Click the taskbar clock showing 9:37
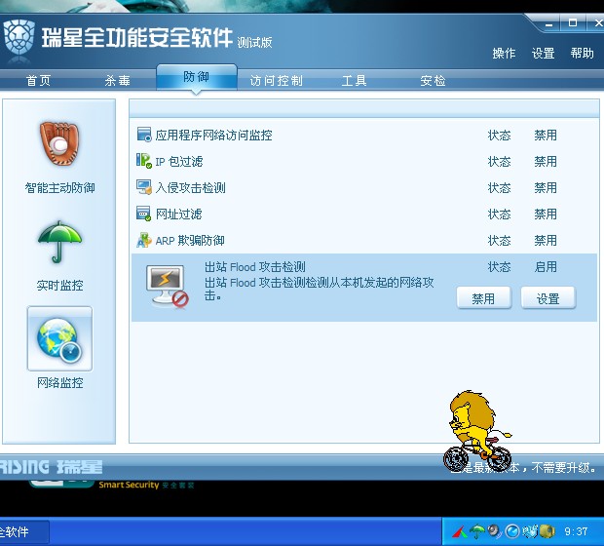 click(576, 531)
